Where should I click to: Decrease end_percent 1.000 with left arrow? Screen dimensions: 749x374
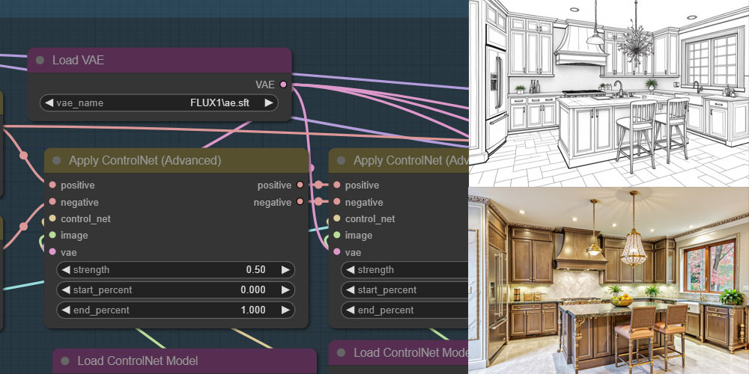pos(65,310)
